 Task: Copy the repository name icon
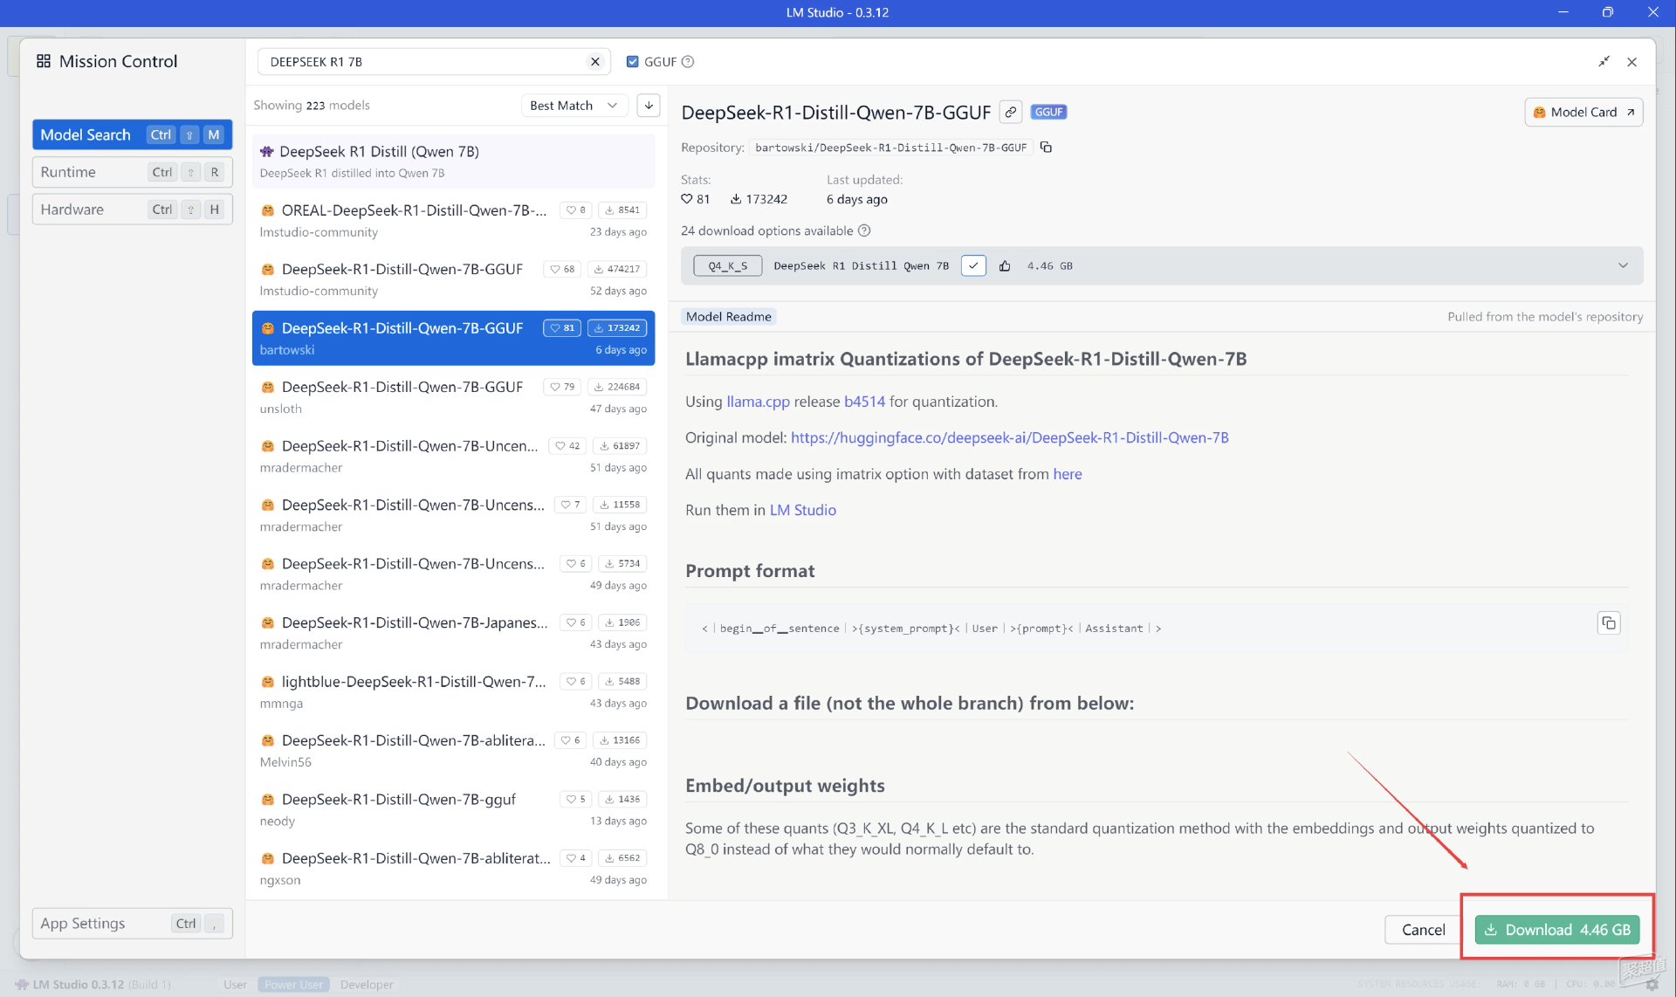click(x=1047, y=148)
